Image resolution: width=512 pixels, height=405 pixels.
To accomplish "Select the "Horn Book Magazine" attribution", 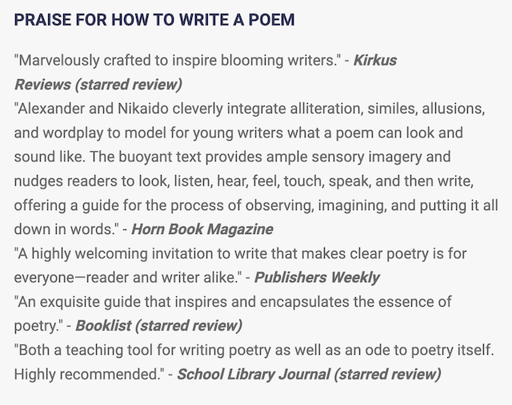I will point(202,229).
